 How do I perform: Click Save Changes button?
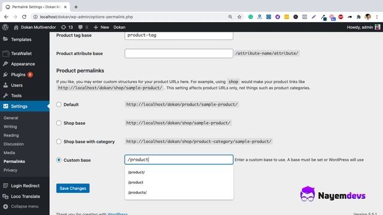[73, 188]
